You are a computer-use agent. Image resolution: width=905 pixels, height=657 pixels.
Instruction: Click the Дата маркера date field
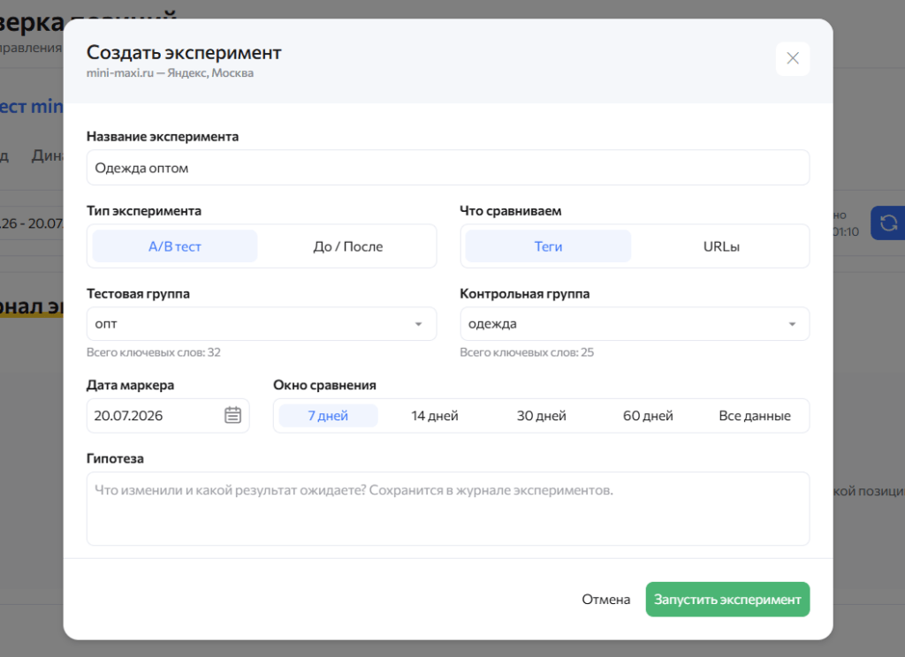(x=168, y=415)
